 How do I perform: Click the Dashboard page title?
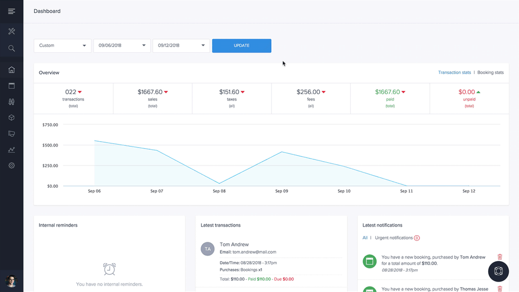tap(47, 11)
